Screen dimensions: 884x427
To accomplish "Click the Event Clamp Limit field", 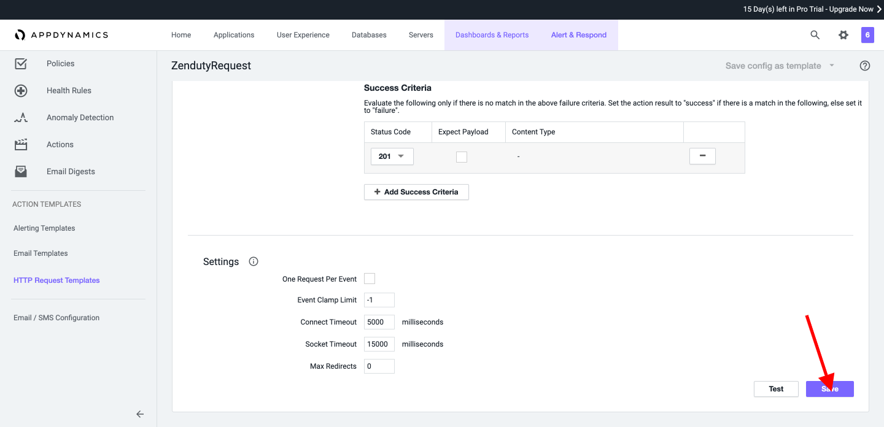I will coord(379,300).
